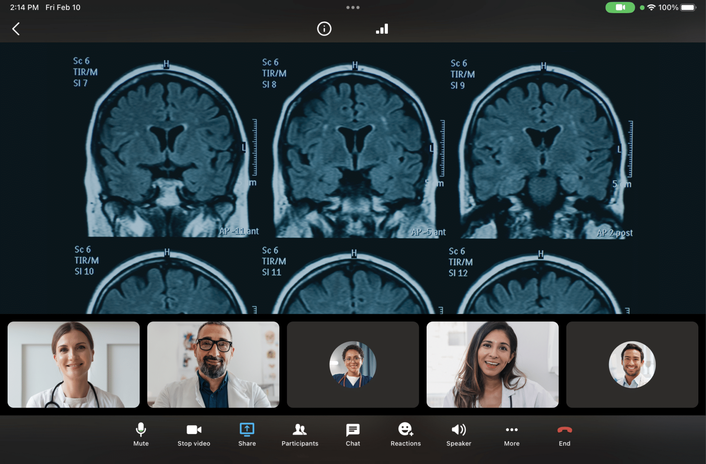
Task: Select the Speaker audio icon
Action: [458, 434]
